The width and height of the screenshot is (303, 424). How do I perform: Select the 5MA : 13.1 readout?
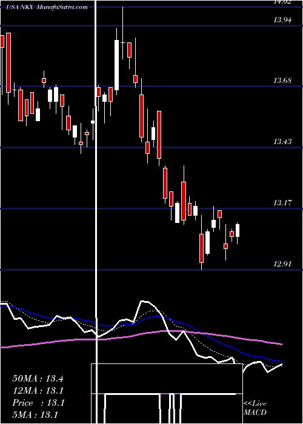(35, 415)
